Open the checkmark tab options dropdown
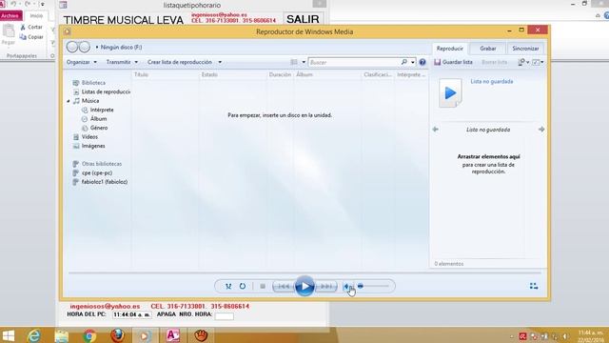 pyautogui.click(x=538, y=62)
